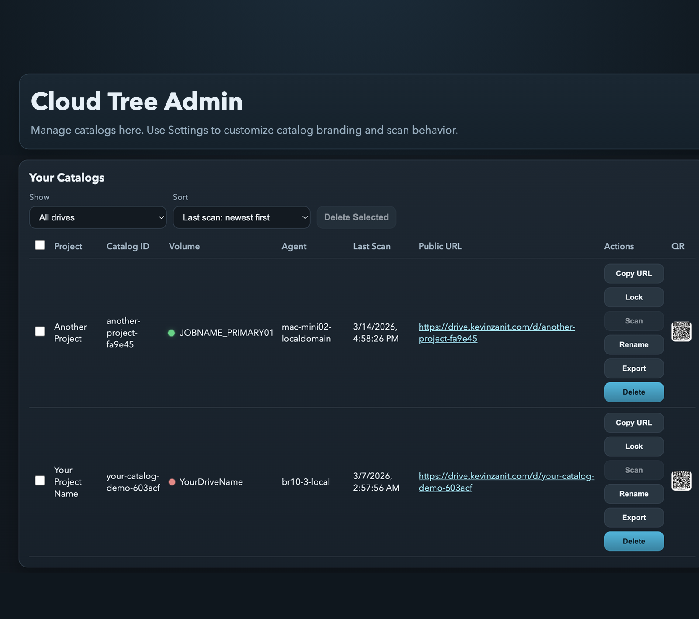The width and height of the screenshot is (699, 619).
Task: Click the Scan button for Your Project Name
Action: pos(633,470)
